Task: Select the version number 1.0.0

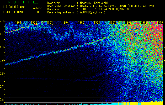Action: click(36, 2)
